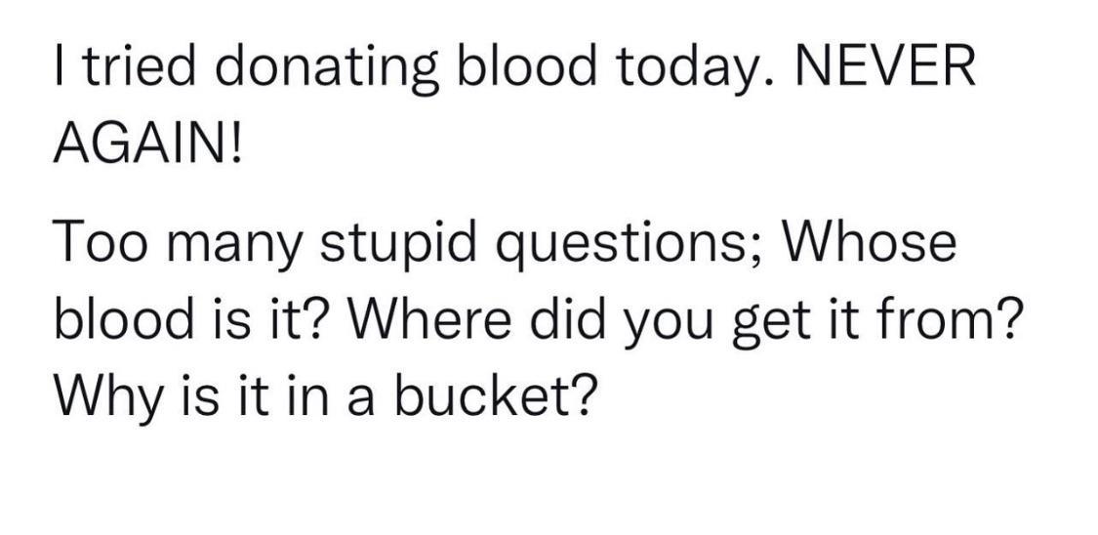Click the word "questions;"
Image resolution: width=1098 pixels, height=535 pixels.
(x=622, y=246)
